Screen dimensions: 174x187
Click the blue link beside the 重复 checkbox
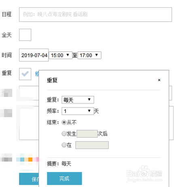(x=37, y=74)
